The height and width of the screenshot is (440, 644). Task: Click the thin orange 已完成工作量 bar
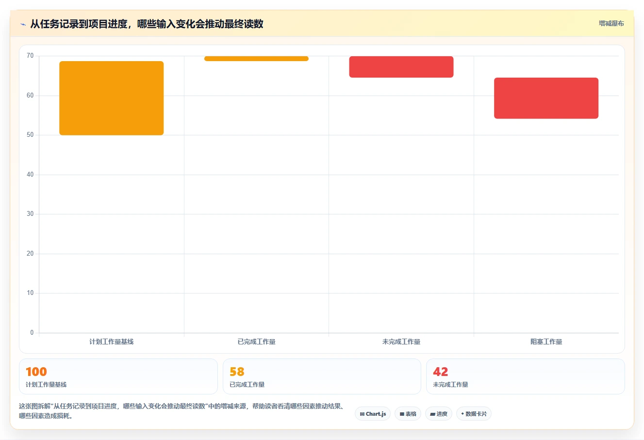256,59
